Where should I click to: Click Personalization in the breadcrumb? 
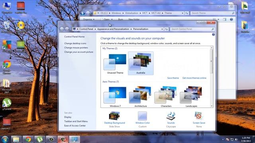pos(141,29)
